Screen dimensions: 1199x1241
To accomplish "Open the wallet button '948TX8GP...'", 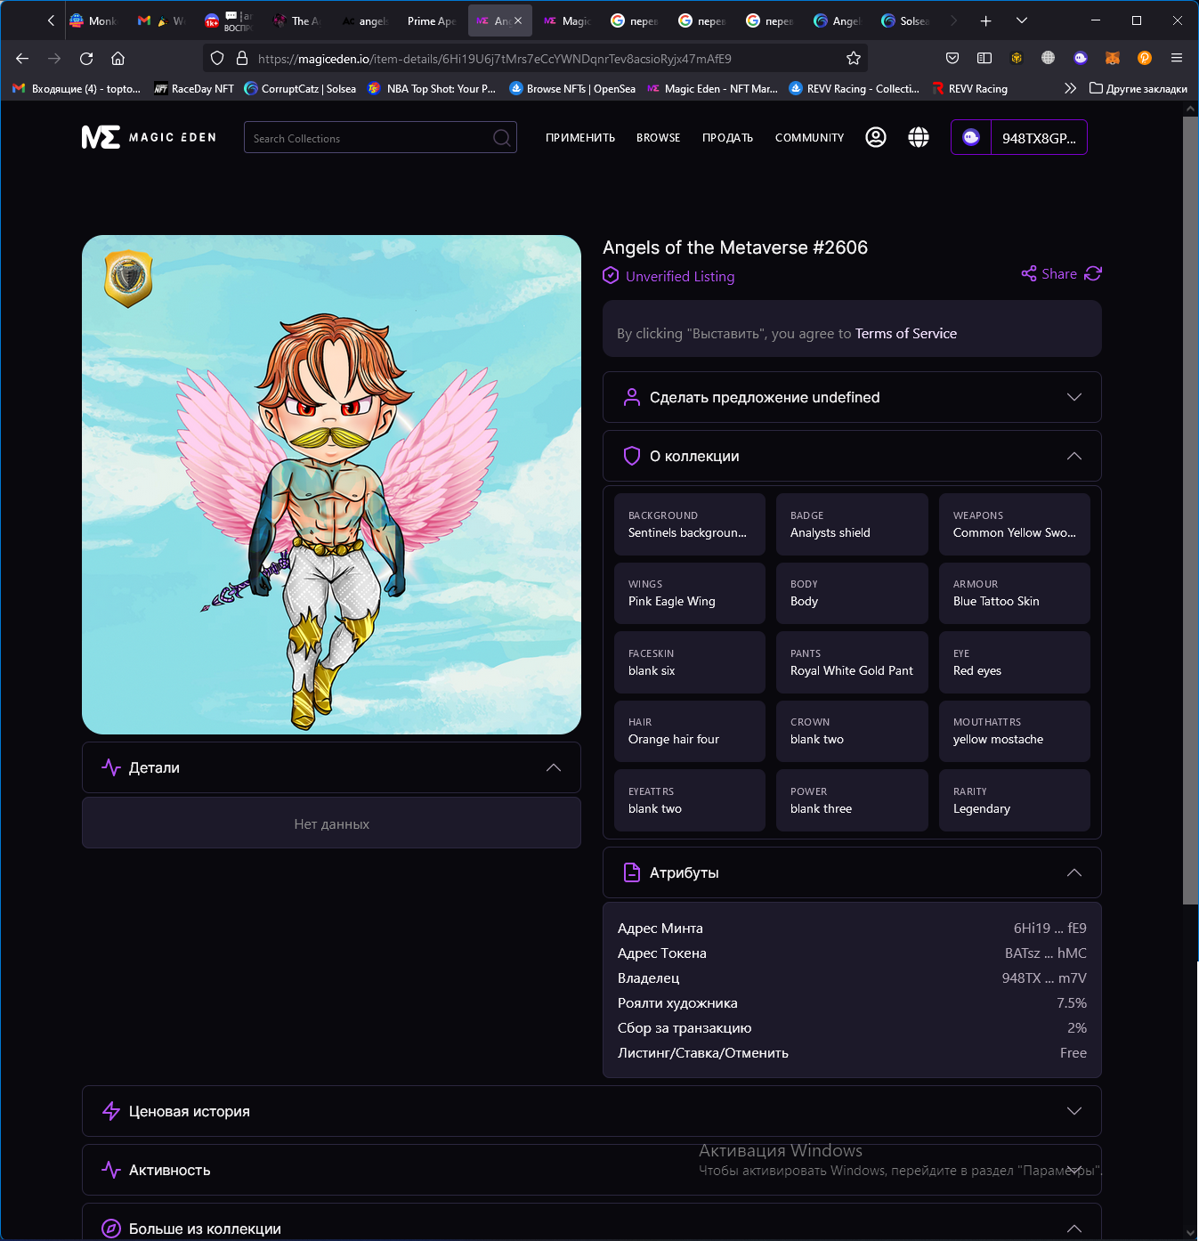I will coord(1019,137).
